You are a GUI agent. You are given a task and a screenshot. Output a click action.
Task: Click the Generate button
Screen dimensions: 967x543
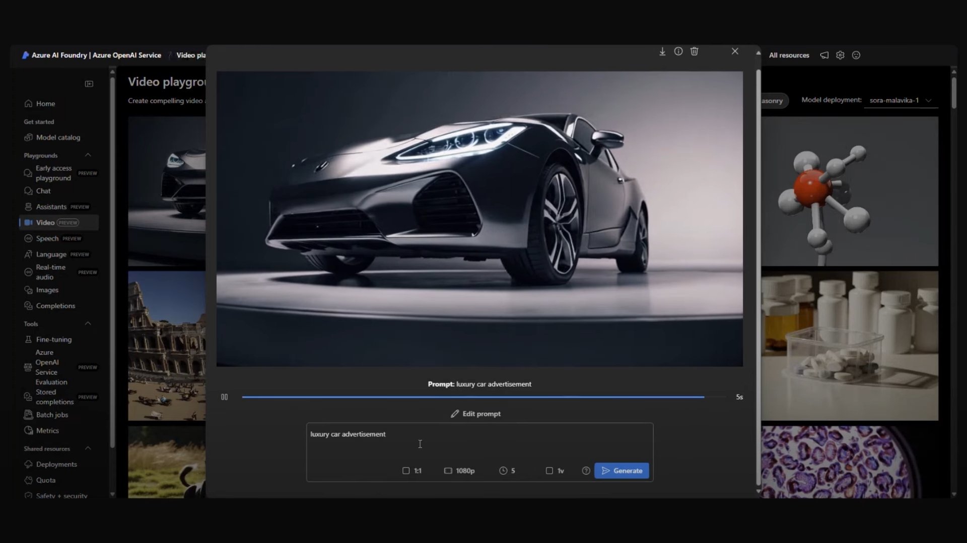[621, 471]
